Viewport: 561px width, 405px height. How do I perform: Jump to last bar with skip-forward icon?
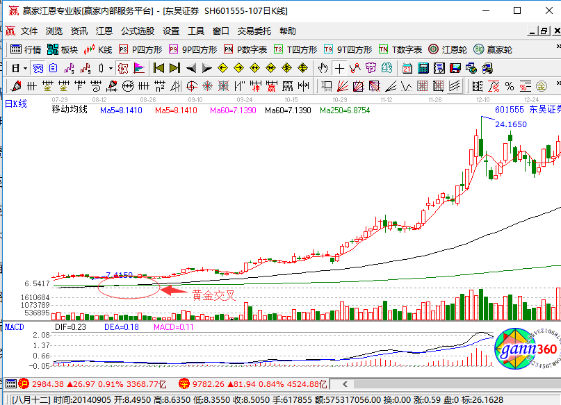click(174, 68)
